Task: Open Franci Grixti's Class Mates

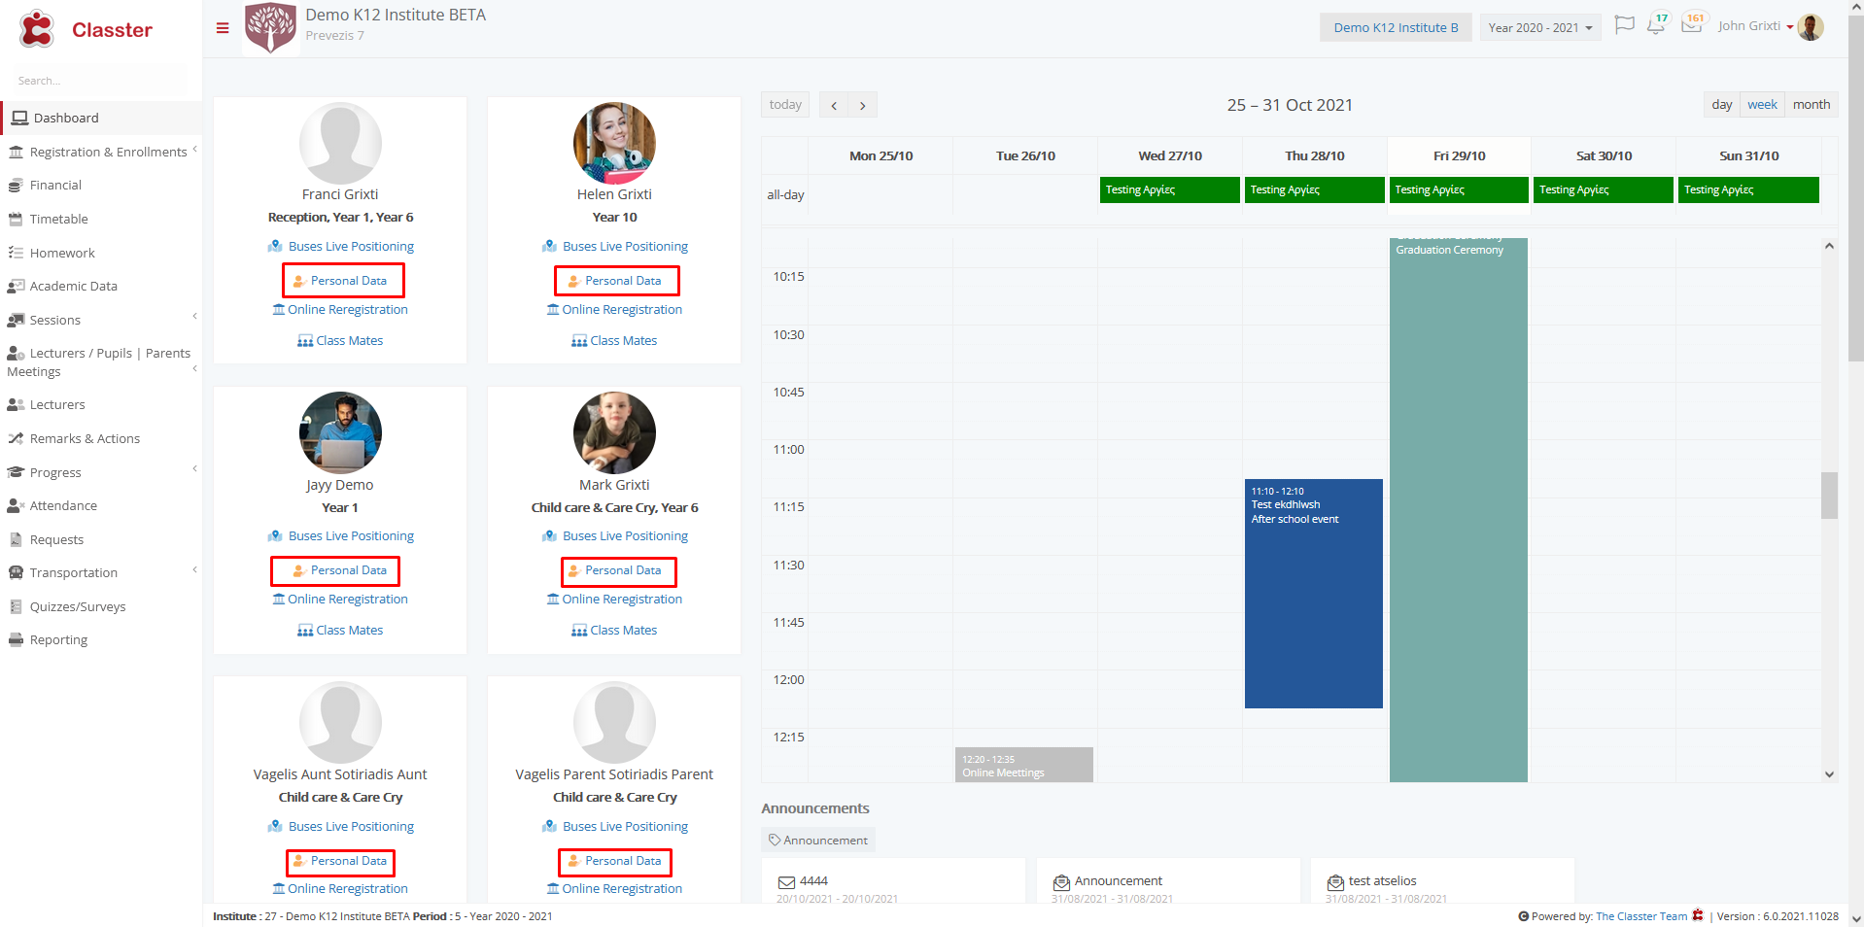Action: coord(340,341)
